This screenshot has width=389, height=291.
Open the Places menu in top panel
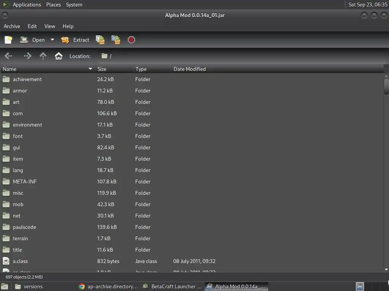[x=54, y=5]
